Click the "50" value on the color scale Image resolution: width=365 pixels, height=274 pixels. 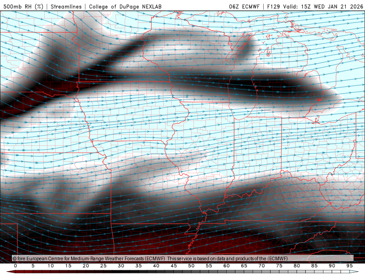click(x=191, y=266)
